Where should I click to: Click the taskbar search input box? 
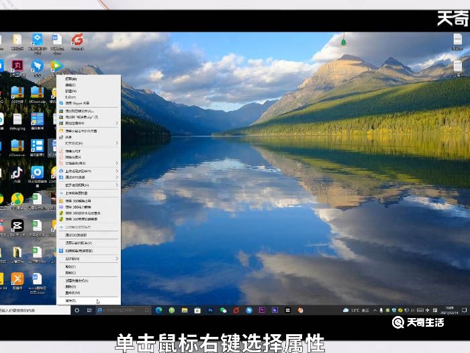(121, 311)
